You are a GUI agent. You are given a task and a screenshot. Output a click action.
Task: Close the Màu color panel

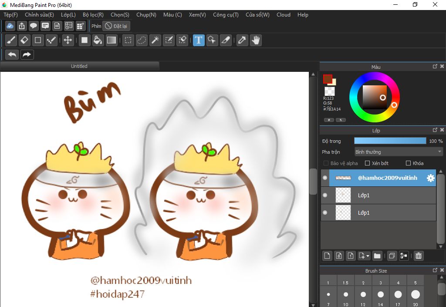click(x=442, y=66)
